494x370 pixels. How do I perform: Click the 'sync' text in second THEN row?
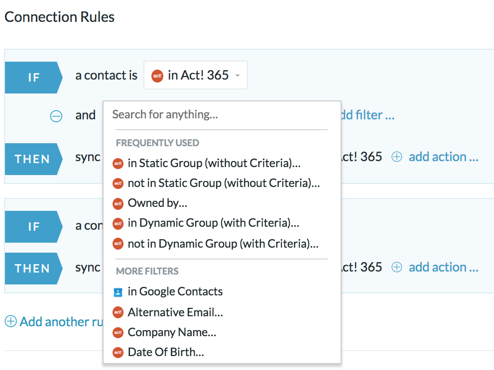click(88, 268)
